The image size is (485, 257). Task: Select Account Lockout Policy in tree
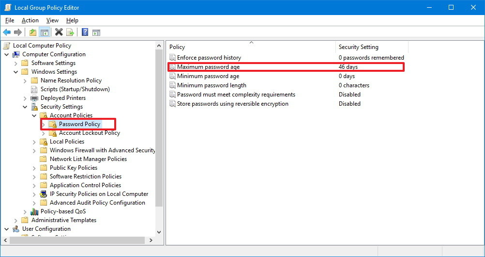point(89,133)
